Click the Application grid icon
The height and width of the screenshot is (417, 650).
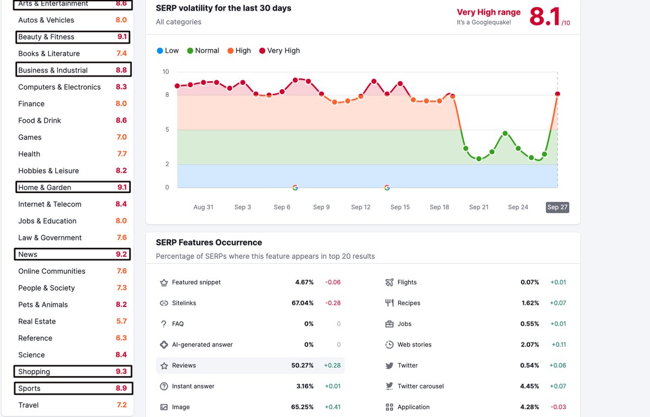coord(389,407)
